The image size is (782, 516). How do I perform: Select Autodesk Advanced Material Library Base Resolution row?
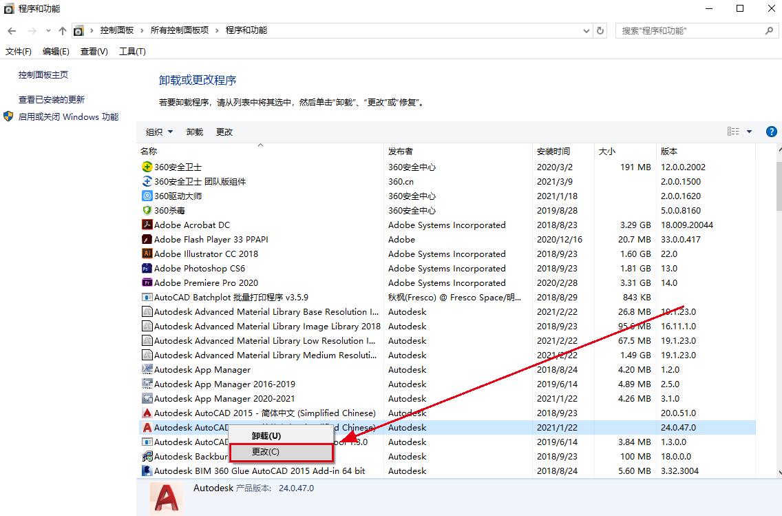click(446, 311)
